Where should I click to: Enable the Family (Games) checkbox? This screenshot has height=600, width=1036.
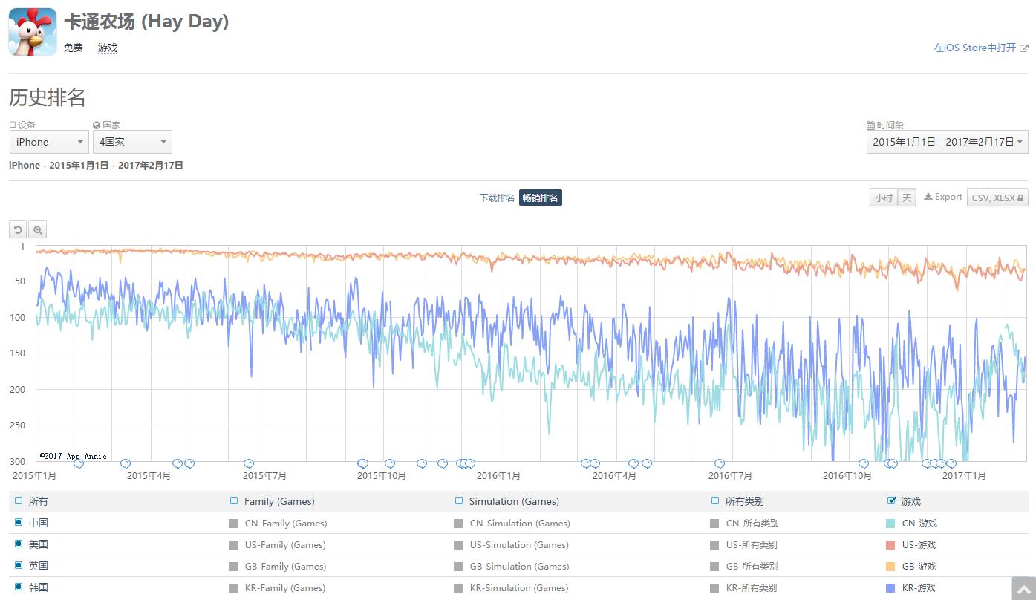tap(234, 501)
